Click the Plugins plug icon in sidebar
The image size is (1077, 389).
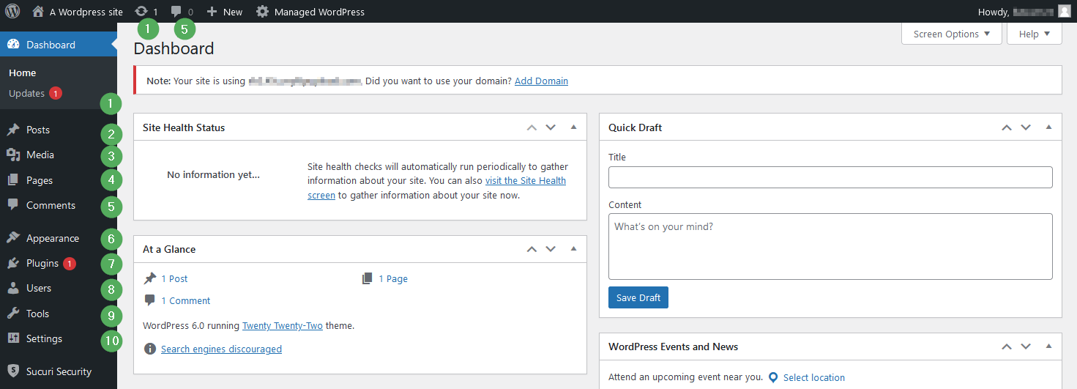coord(13,263)
